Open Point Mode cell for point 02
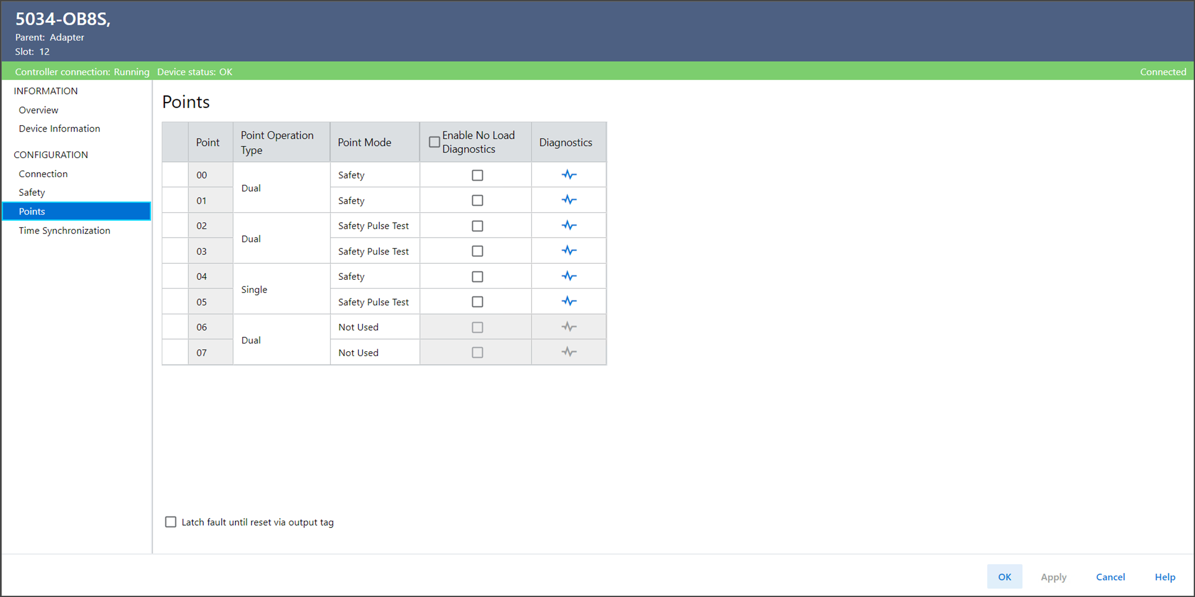The height and width of the screenshot is (597, 1195). tap(373, 226)
